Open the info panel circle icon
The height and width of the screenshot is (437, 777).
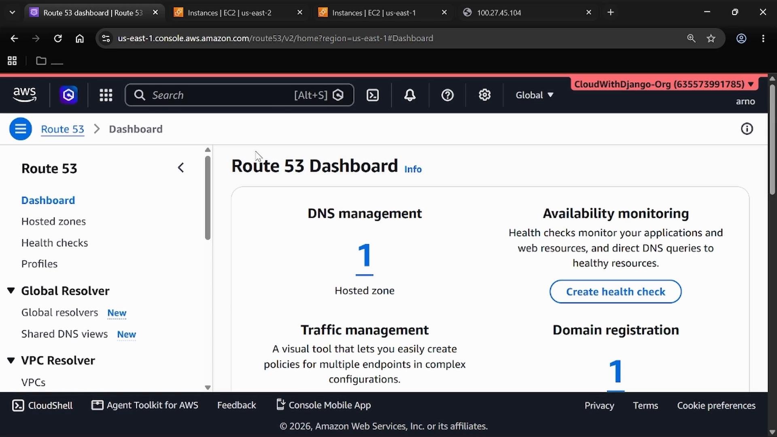pyautogui.click(x=747, y=129)
